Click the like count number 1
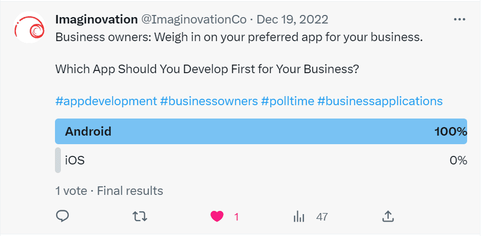 pyautogui.click(x=236, y=217)
